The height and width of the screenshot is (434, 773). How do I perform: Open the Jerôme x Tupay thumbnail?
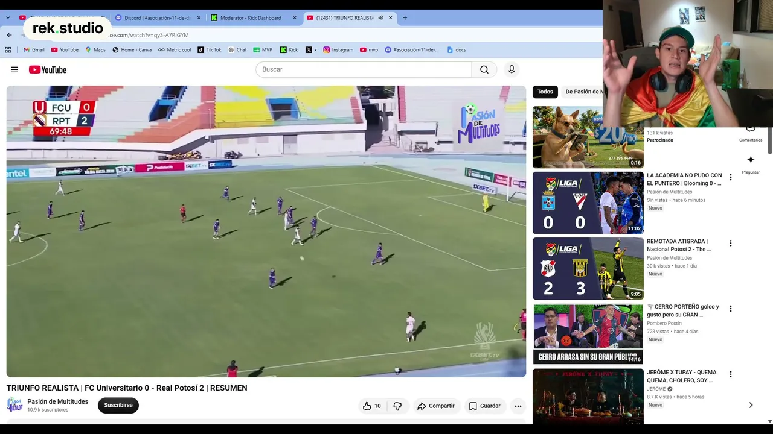(x=588, y=397)
